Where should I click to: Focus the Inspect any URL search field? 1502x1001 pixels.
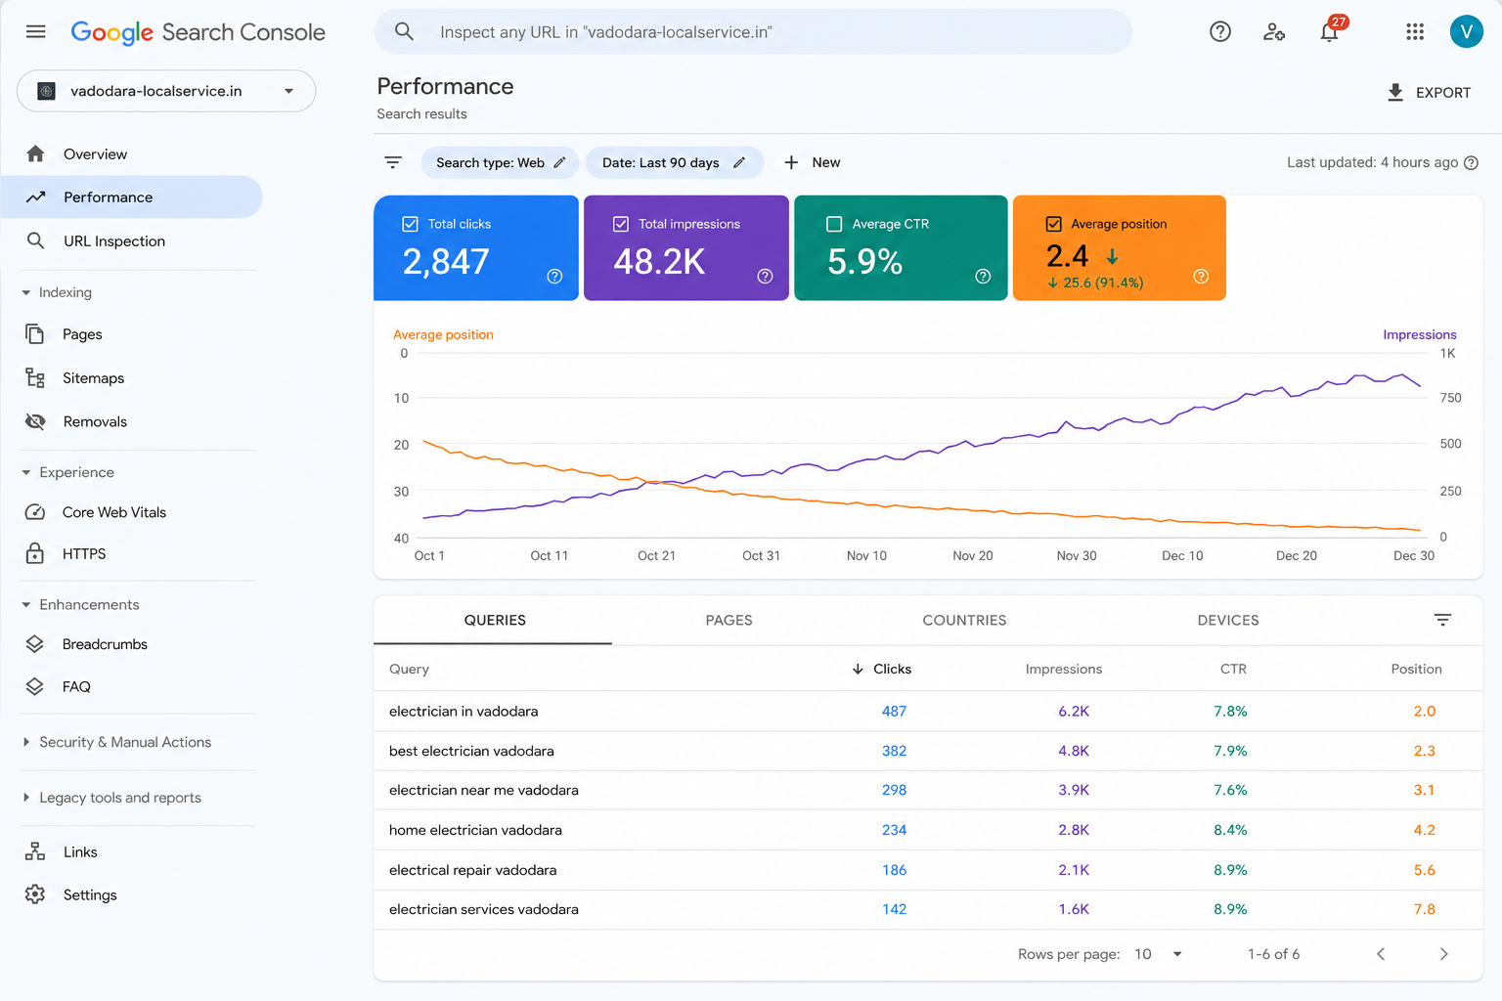753,32
